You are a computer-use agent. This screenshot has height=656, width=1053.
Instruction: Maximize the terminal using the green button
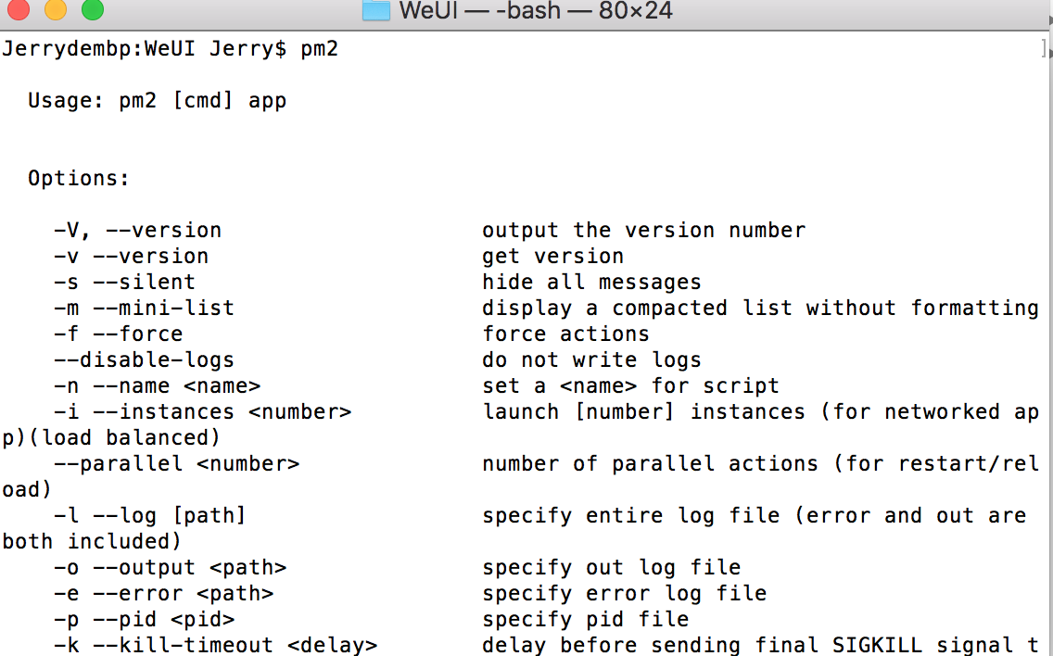pos(92,10)
